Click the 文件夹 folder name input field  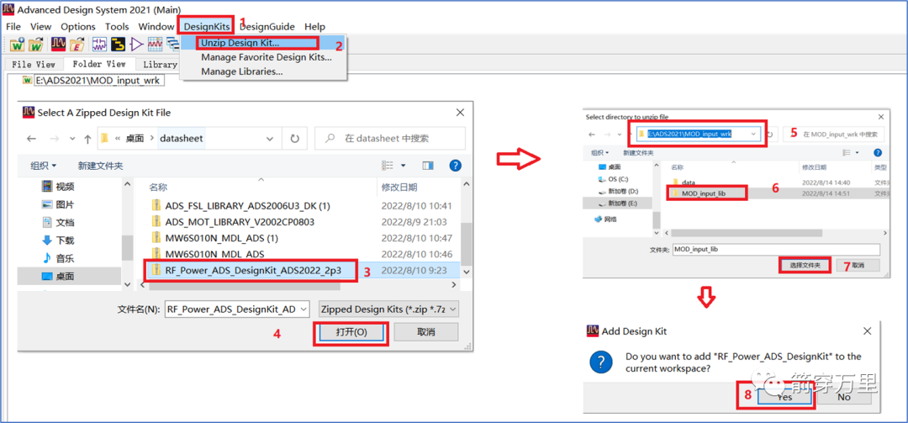point(776,249)
